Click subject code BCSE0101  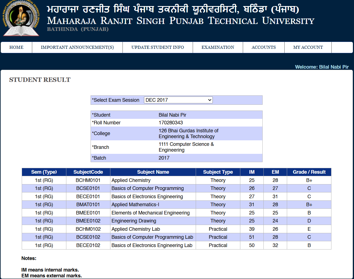tap(88, 188)
